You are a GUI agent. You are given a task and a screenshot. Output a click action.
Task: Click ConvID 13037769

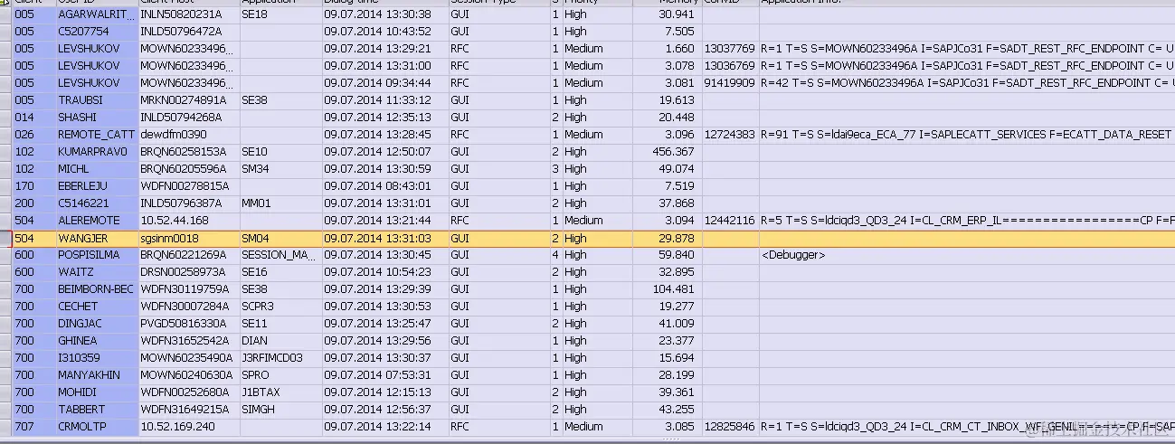pos(729,49)
